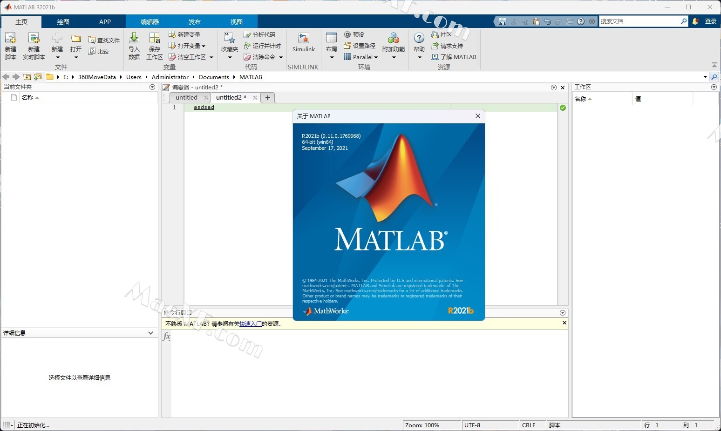The height and width of the screenshot is (431, 721).
Task: Switch to the Plots (绘图) tab
Action: click(63, 22)
